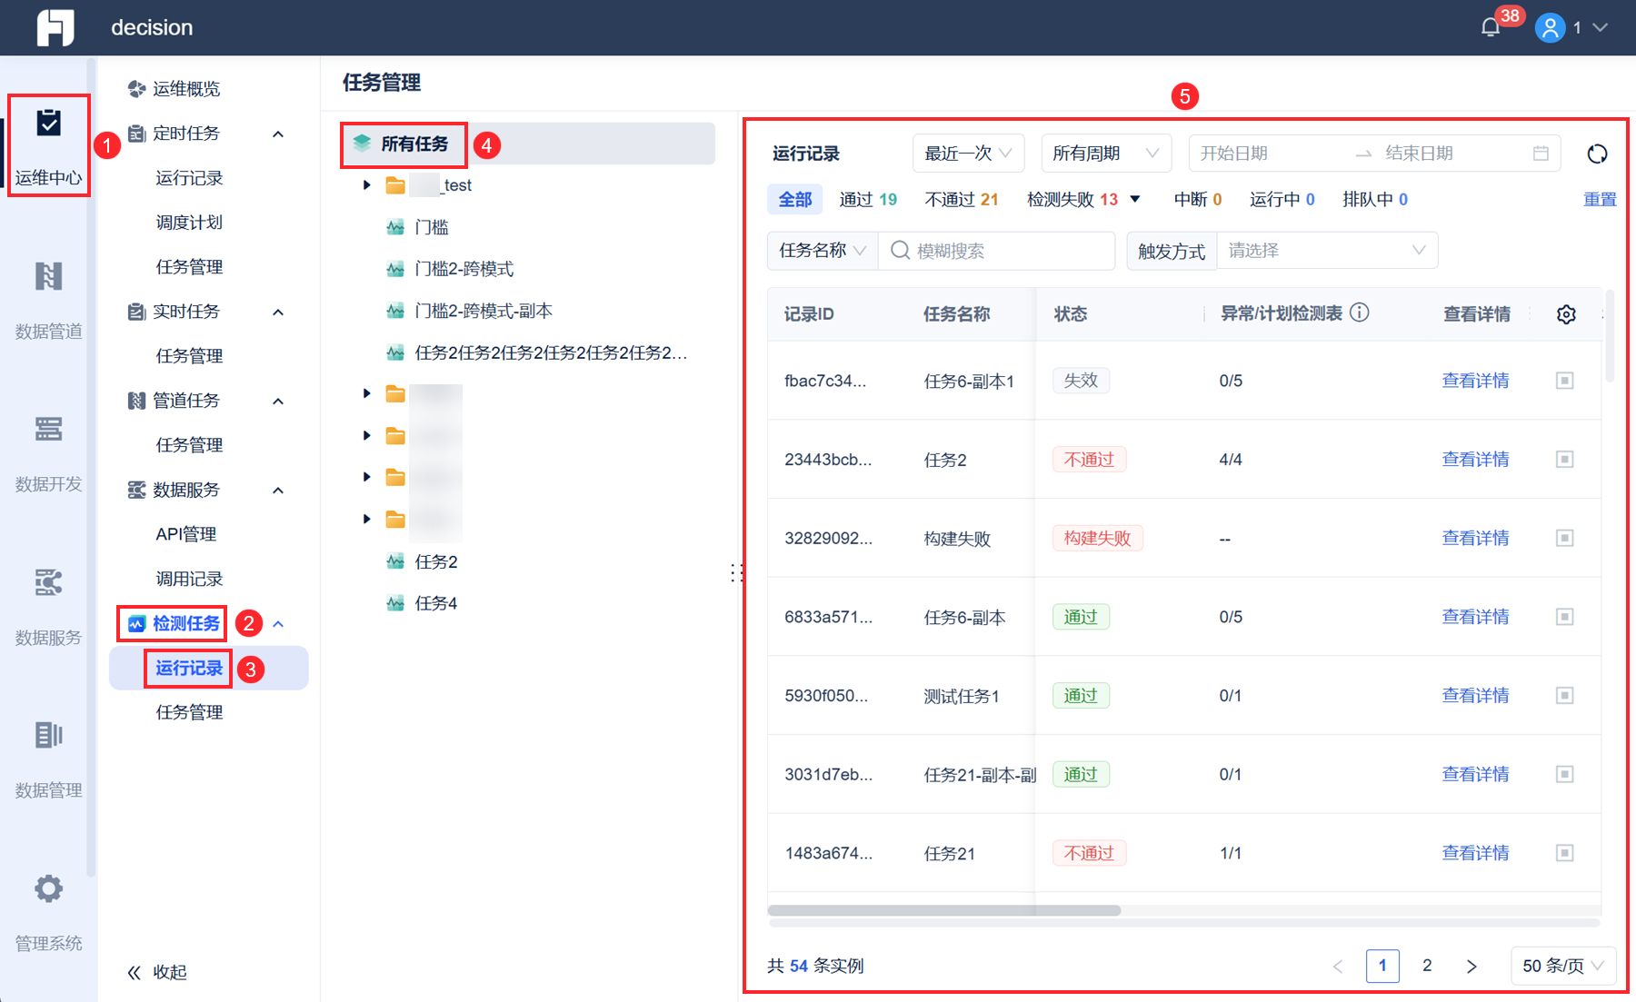The height and width of the screenshot is (1002, 1636).
Task: Open the 数据管道 module icon
Action: 49,276
